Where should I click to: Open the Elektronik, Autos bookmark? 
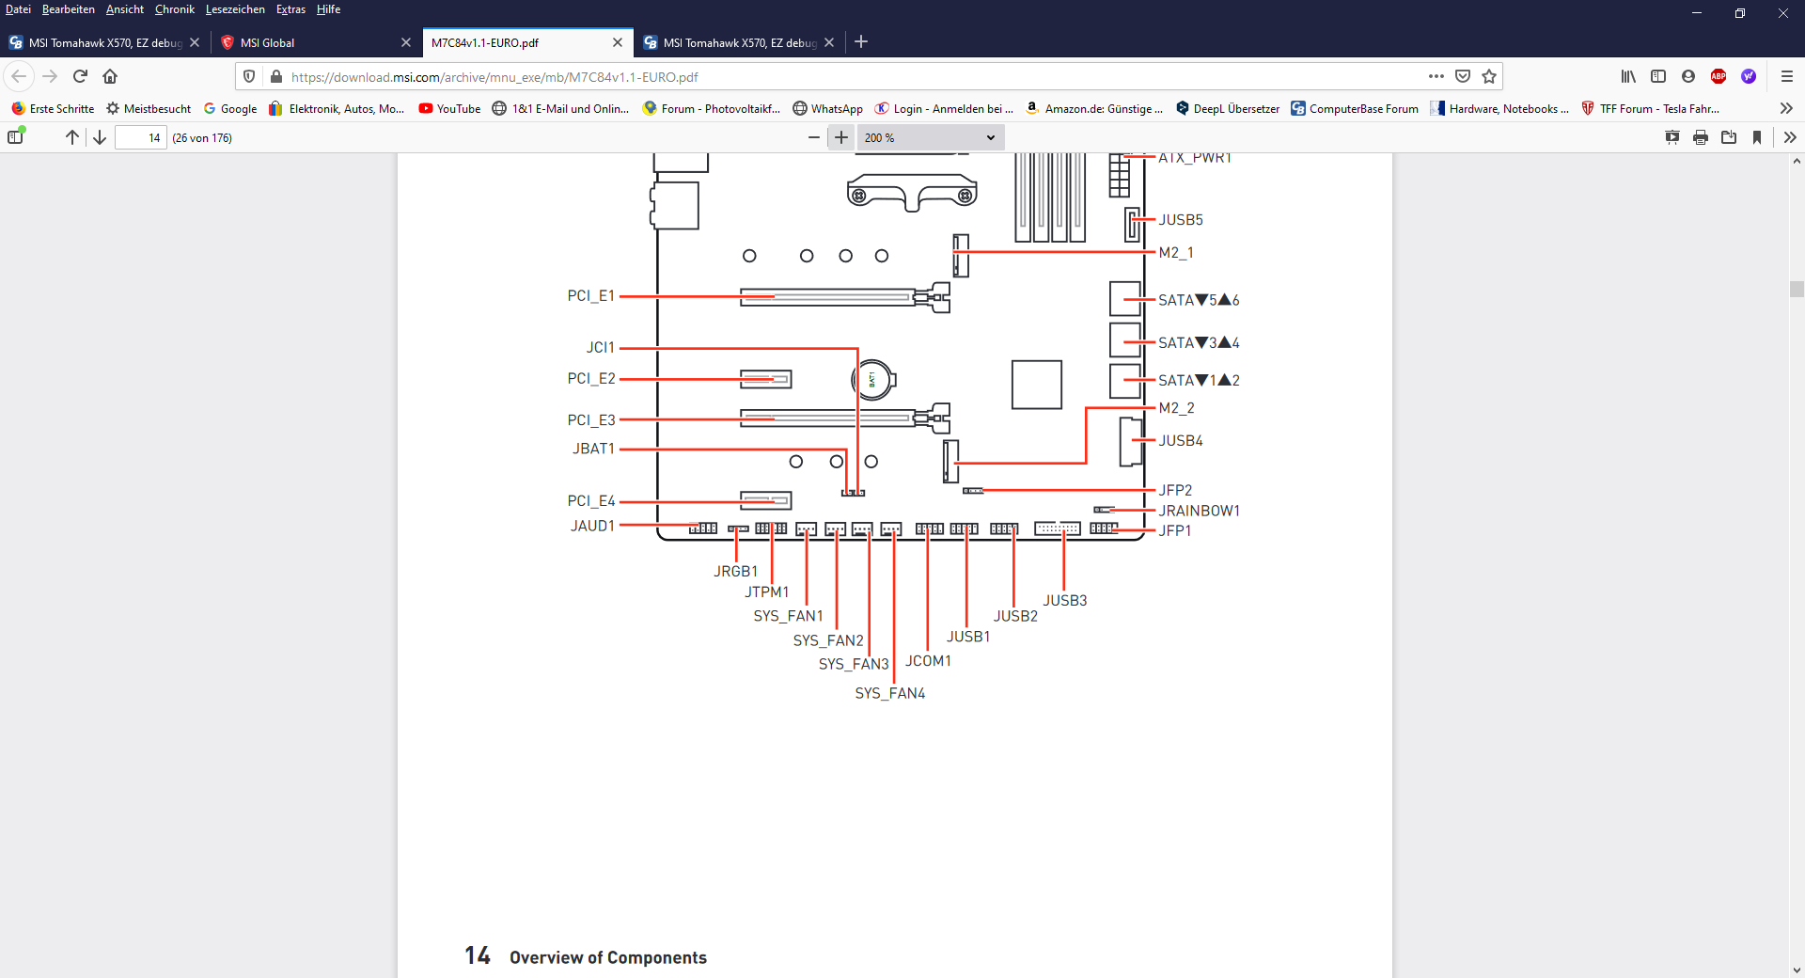337,108
